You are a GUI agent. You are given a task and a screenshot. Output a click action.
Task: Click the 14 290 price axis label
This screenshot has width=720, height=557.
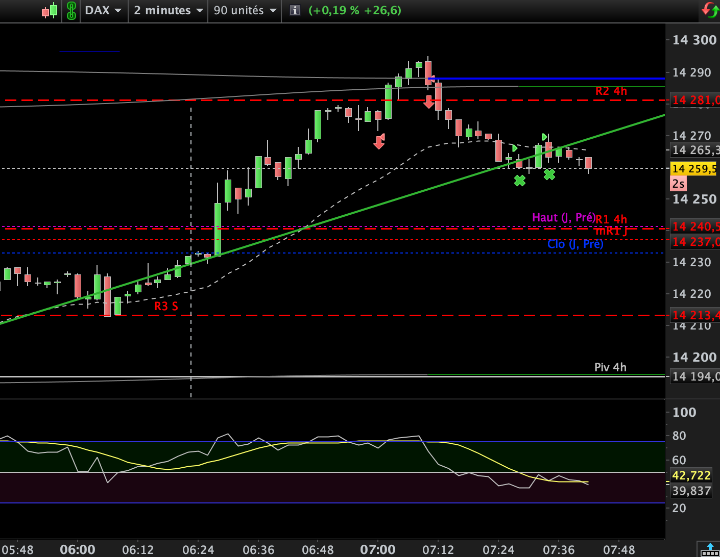tap(692, 72)
